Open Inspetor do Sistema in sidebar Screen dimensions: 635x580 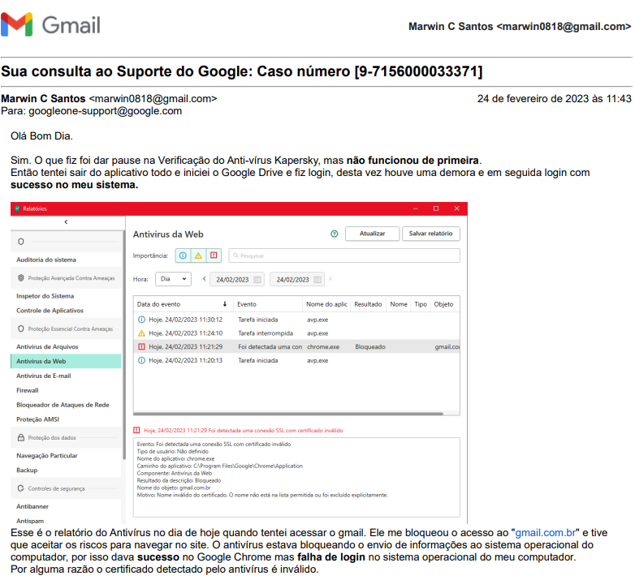(45, 296)
